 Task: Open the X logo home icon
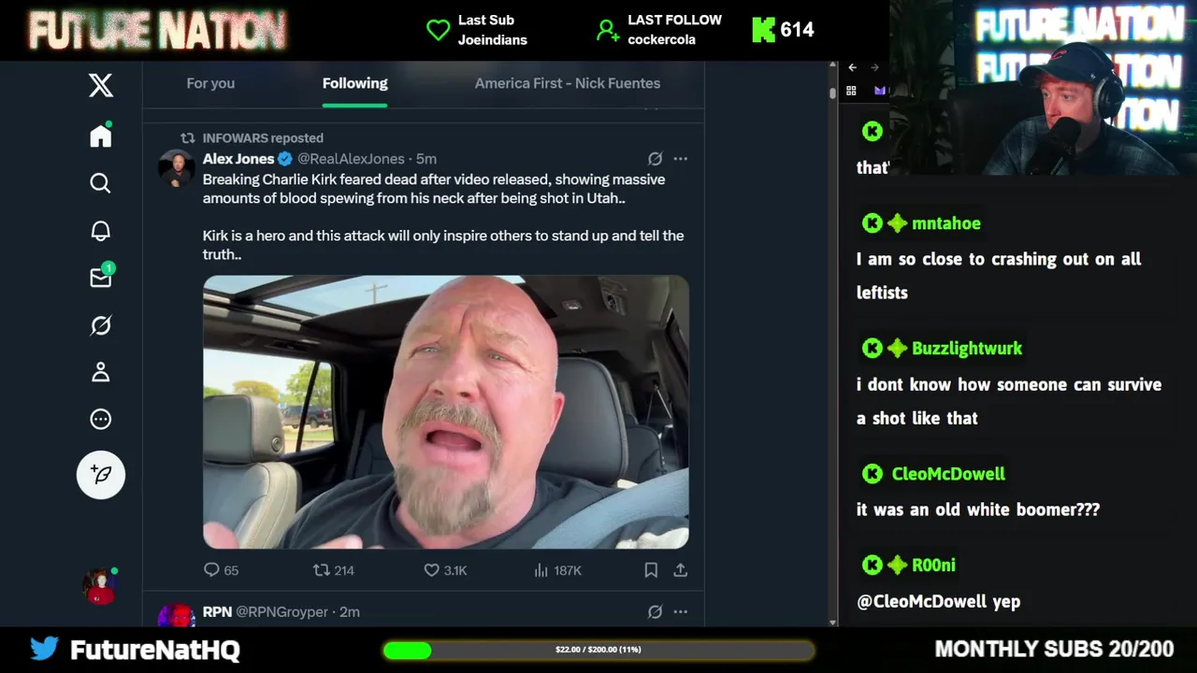(x=101, y=85)
